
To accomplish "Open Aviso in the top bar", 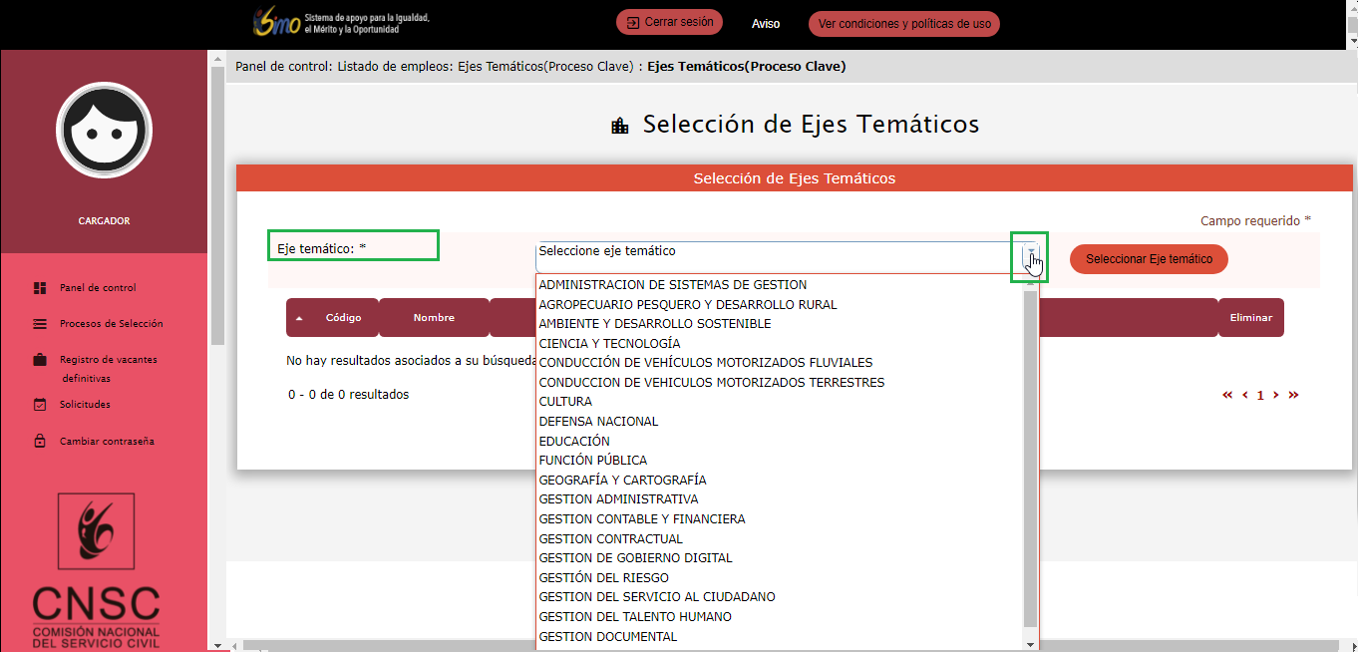I will [x=765, y=23].
